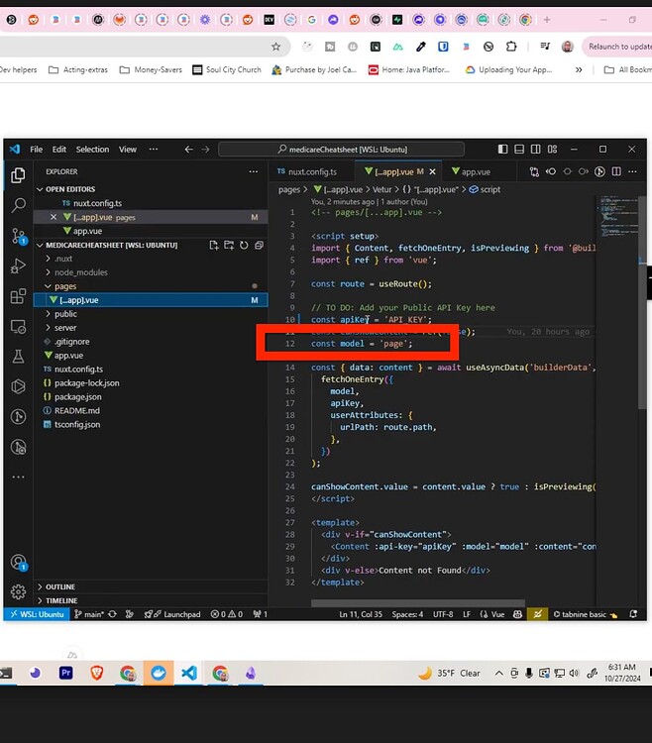Open Customize Layout button

point(553,150)
